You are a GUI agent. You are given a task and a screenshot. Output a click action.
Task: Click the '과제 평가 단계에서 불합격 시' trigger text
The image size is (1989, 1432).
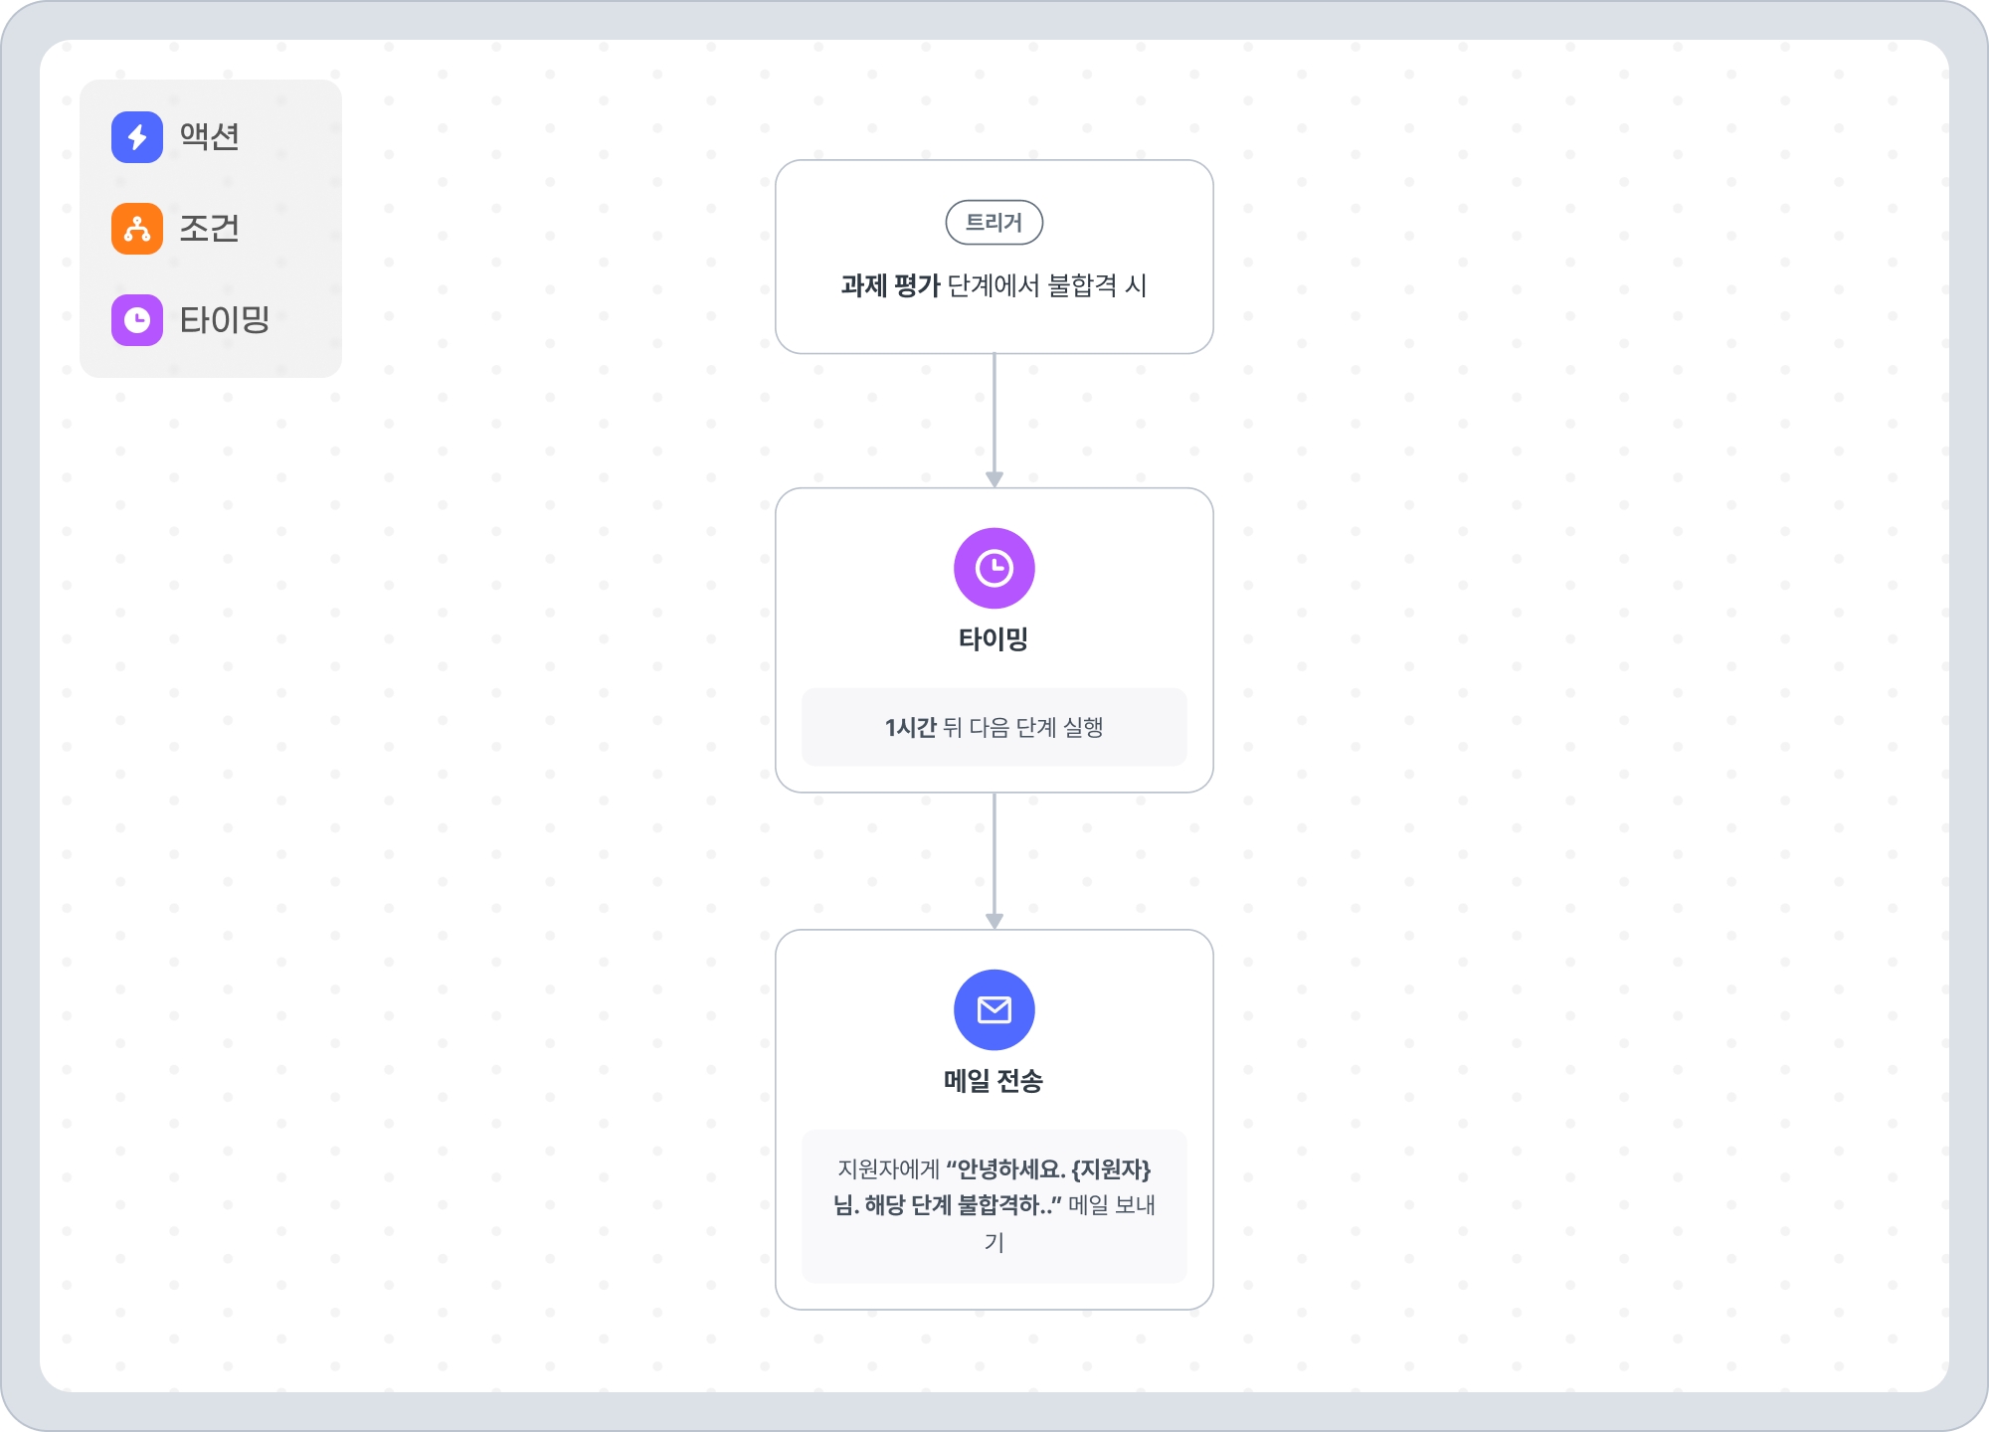point(994,286)
